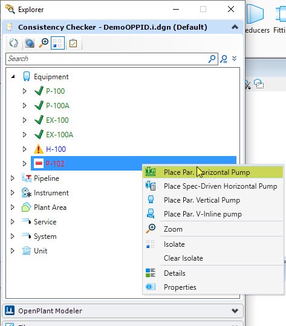Expand the Pipeline tree node
The width and height of the screenshot is (286, 326).
point(12,178)
